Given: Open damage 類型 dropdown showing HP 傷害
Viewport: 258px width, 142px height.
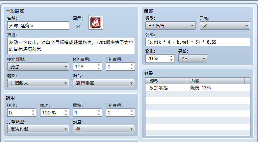Looking at the screenshot, I should [170, 26].
